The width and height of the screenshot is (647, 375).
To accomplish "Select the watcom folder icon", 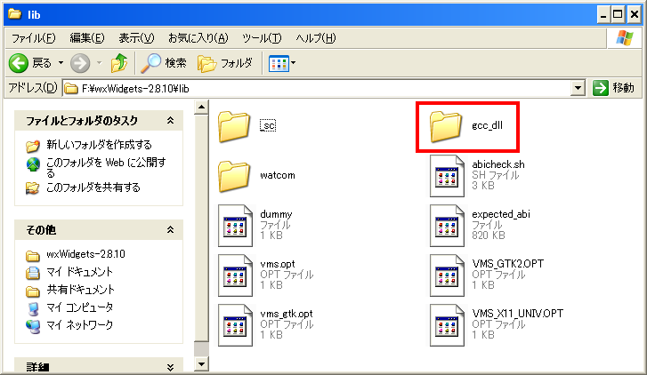I will [234, 176].
